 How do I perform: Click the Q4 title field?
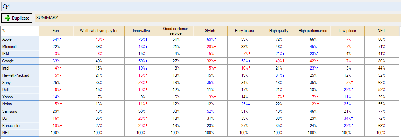click(200, 6)
